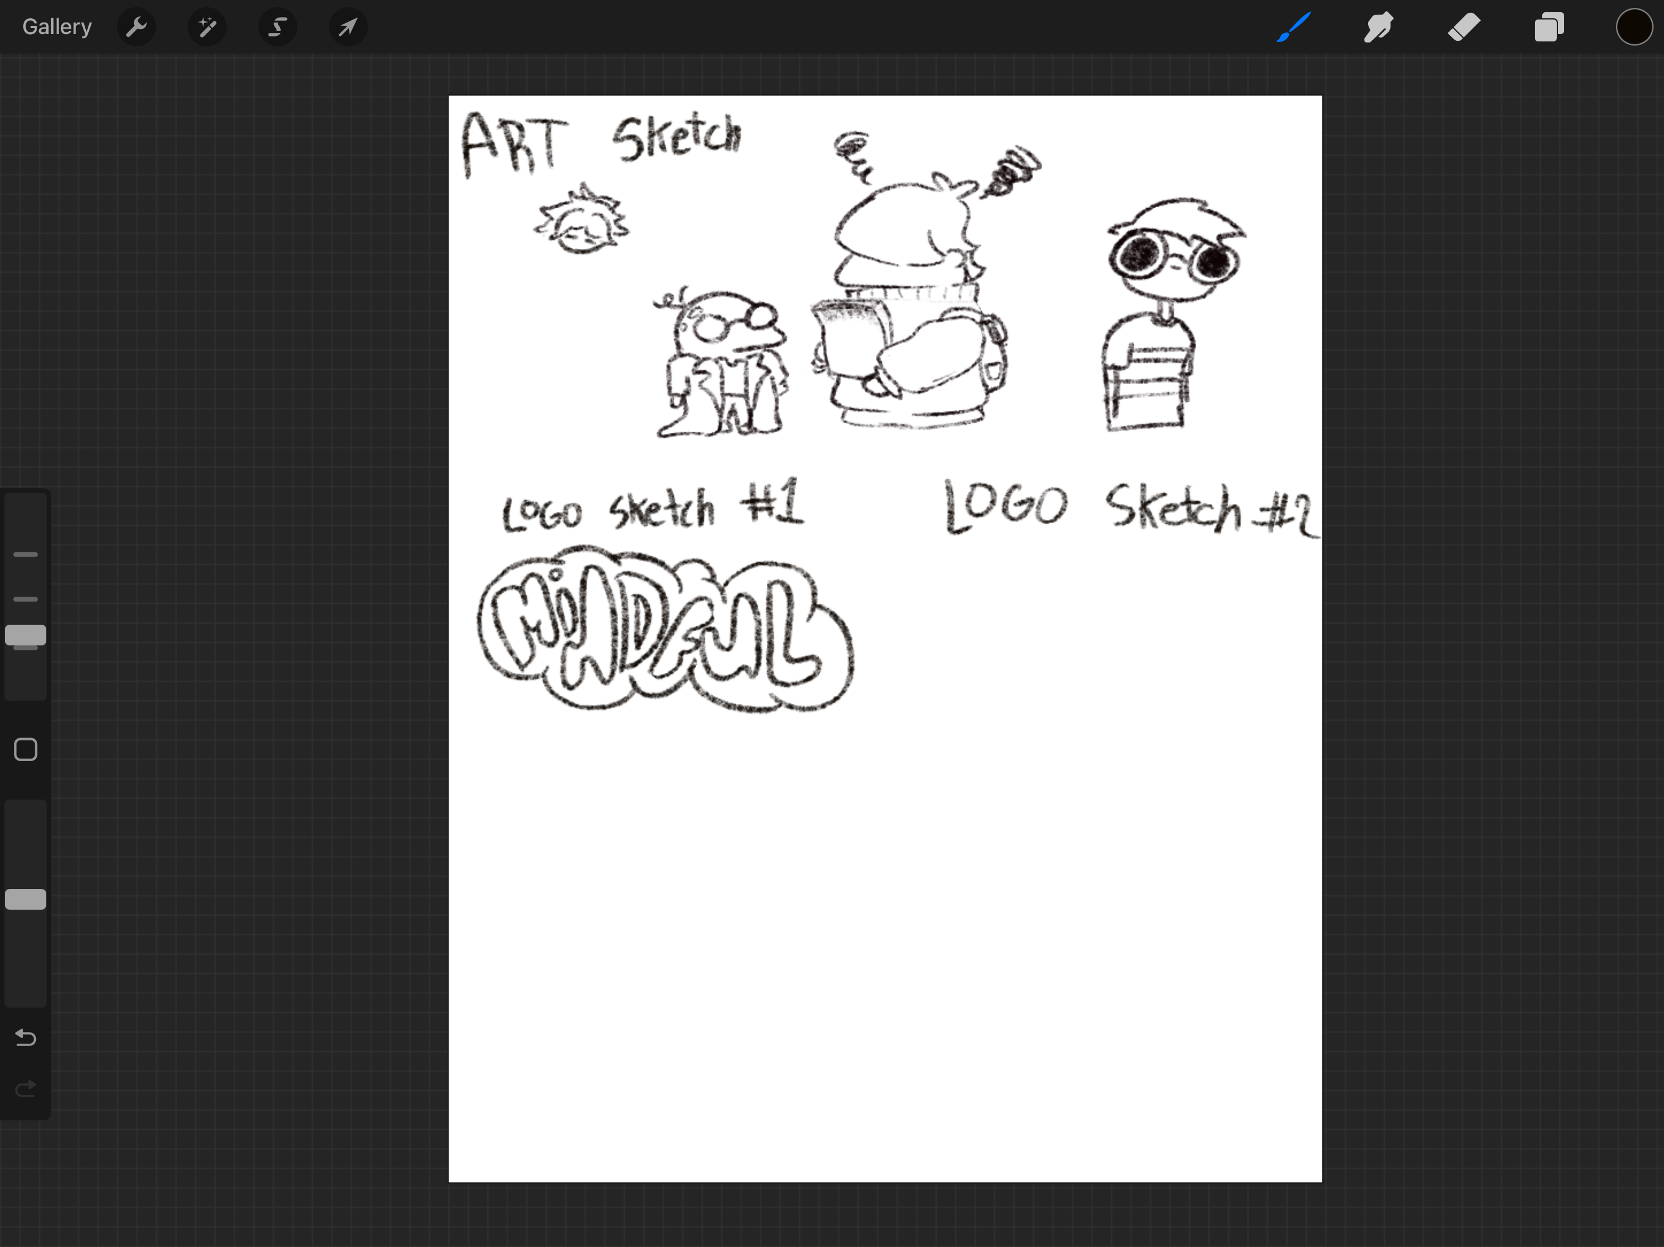
Task: Select the Eraser tool
Action: coord(1463,28)
